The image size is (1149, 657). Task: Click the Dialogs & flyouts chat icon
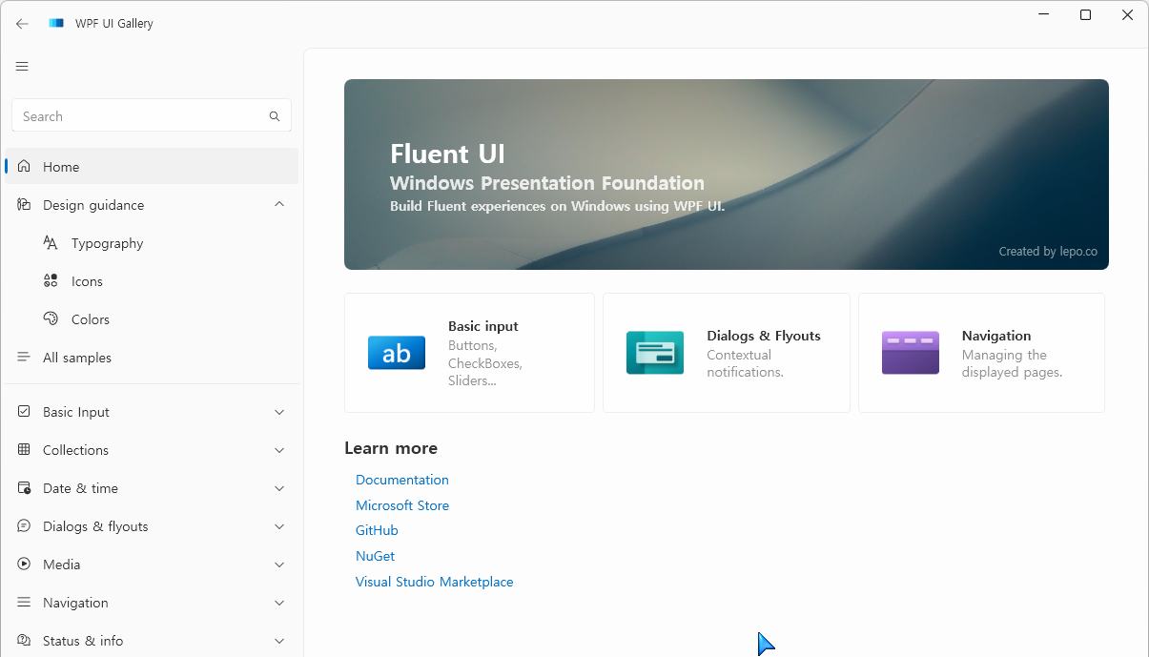click(x=24, y=526)
